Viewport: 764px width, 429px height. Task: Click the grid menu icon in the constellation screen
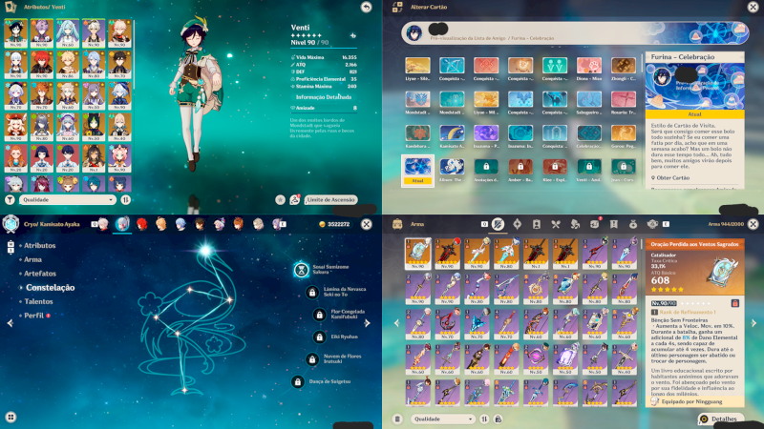pos(11,417)
